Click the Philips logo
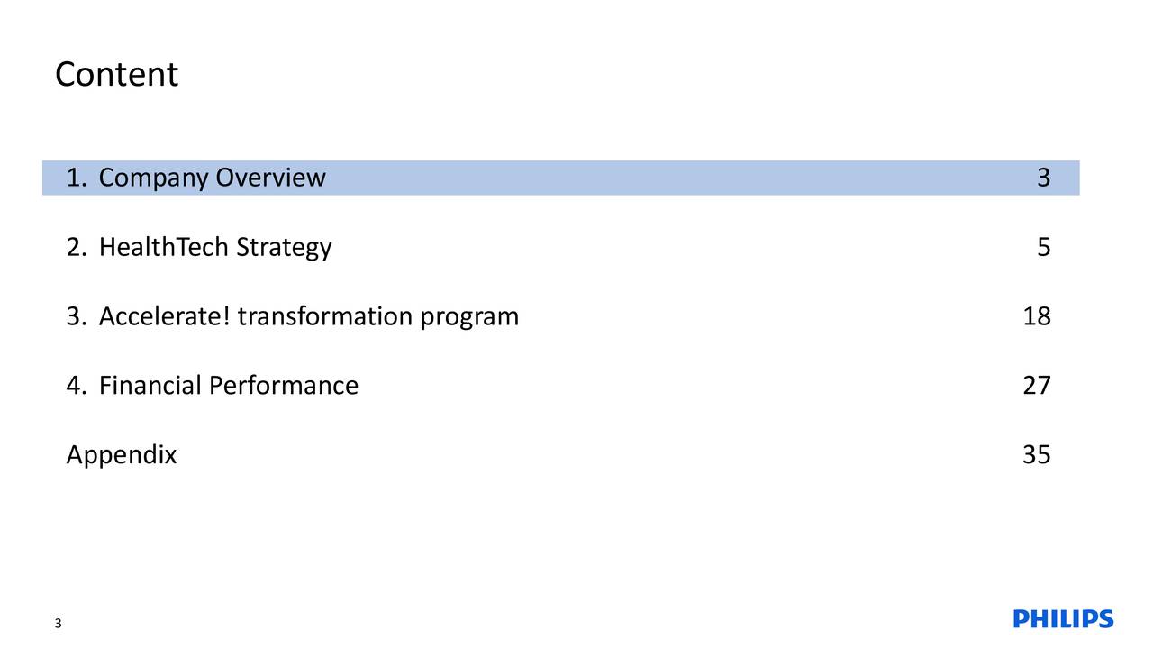Image resolution: width=1153 pixels, height=649 pixels. pyautogui.click(x=1064, y=619)
